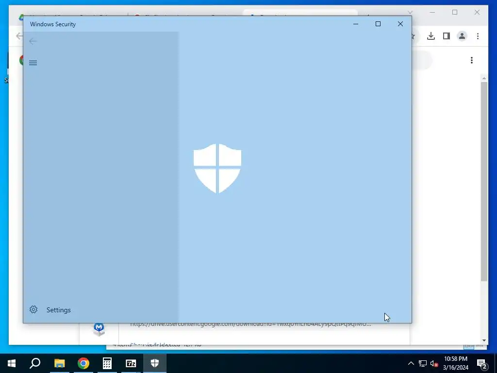Click the Chrome page vertical scrollbar
497x373 pixels.
point(484,182)
